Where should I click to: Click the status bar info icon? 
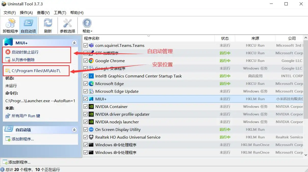[x=3, y=169]
